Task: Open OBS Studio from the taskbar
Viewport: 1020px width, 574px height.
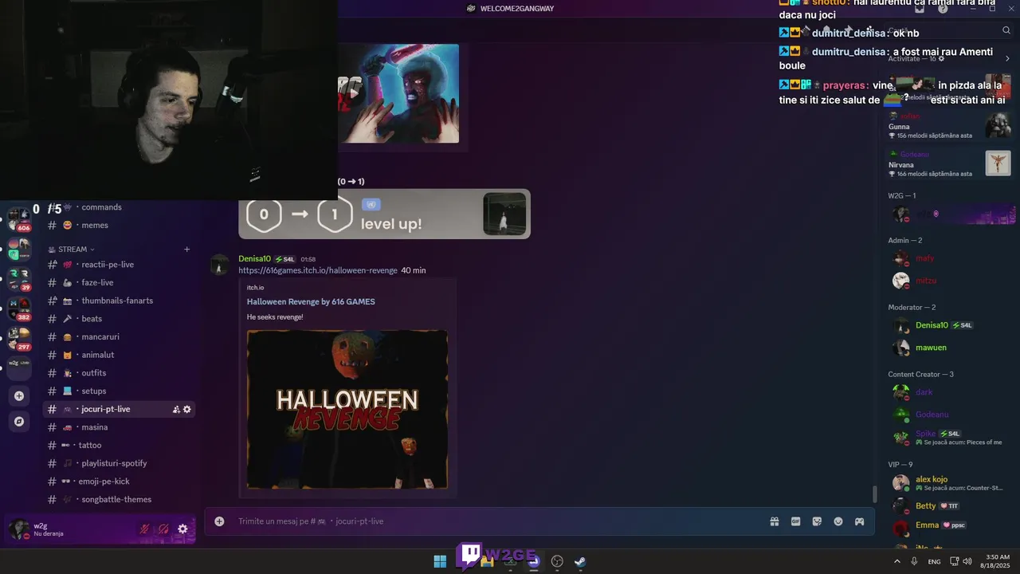Action: [557, 561]
